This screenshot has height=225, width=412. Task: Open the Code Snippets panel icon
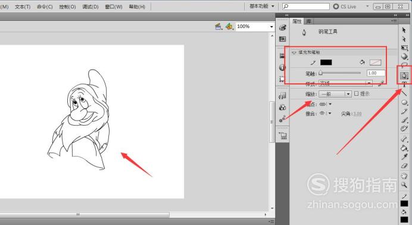282,96
